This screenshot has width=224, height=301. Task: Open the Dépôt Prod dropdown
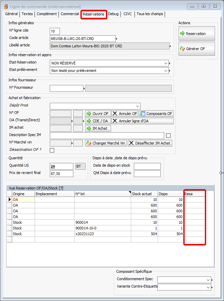(138, 106)
